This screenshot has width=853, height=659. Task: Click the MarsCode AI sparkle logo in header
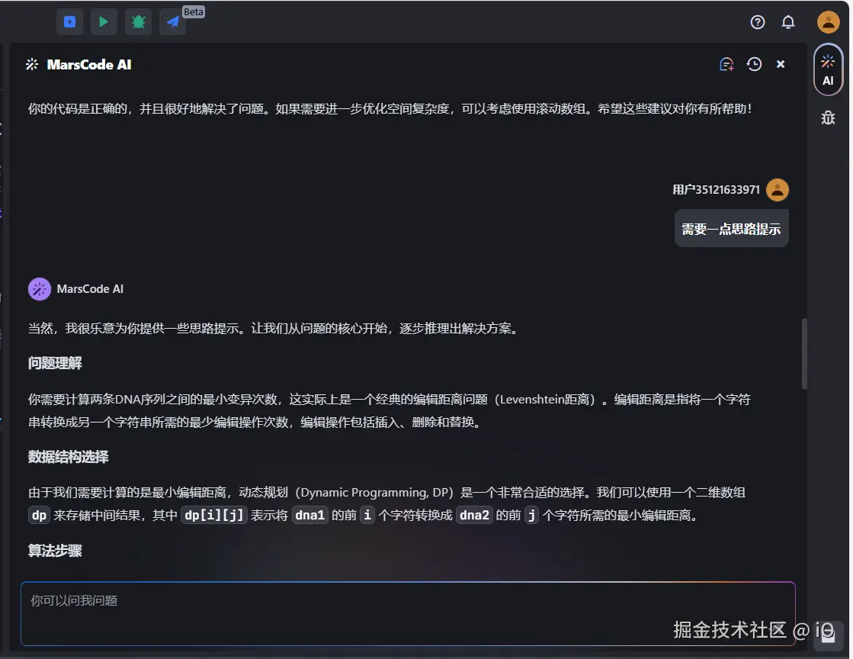pos(32,64)
